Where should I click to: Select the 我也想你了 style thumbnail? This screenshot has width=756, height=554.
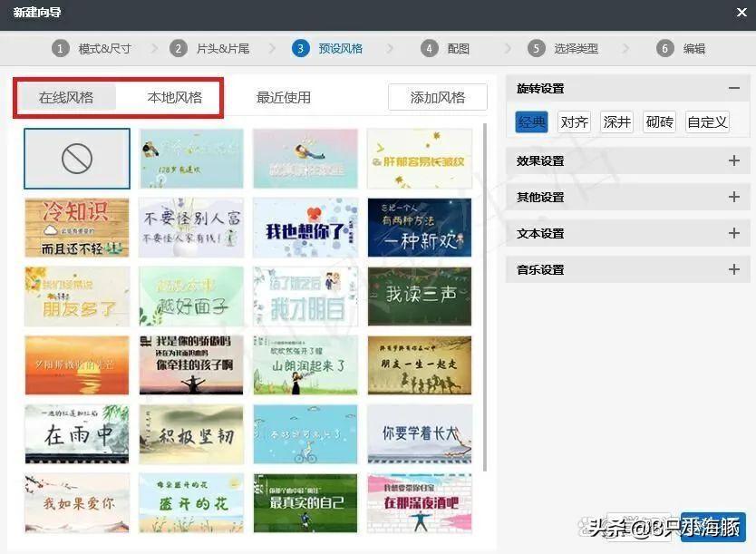coord(305,227)
